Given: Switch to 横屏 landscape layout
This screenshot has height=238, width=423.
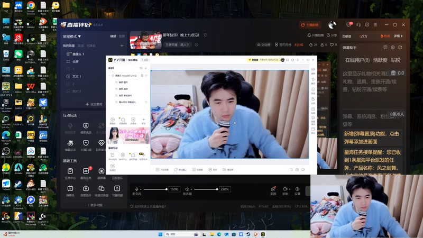Looking at the screenshot, I should (x=113, y=36).
